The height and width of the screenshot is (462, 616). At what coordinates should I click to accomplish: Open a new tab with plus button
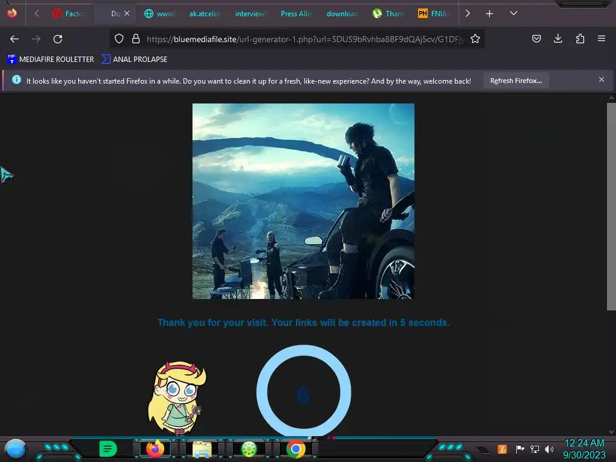[489, 14]
